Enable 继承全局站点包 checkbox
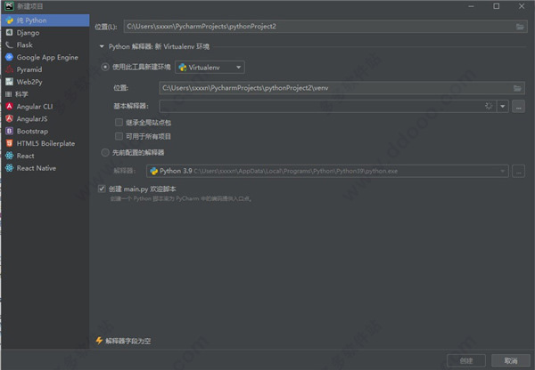Image resolution: width=535 pixels, height=370 pixels. 119,122
